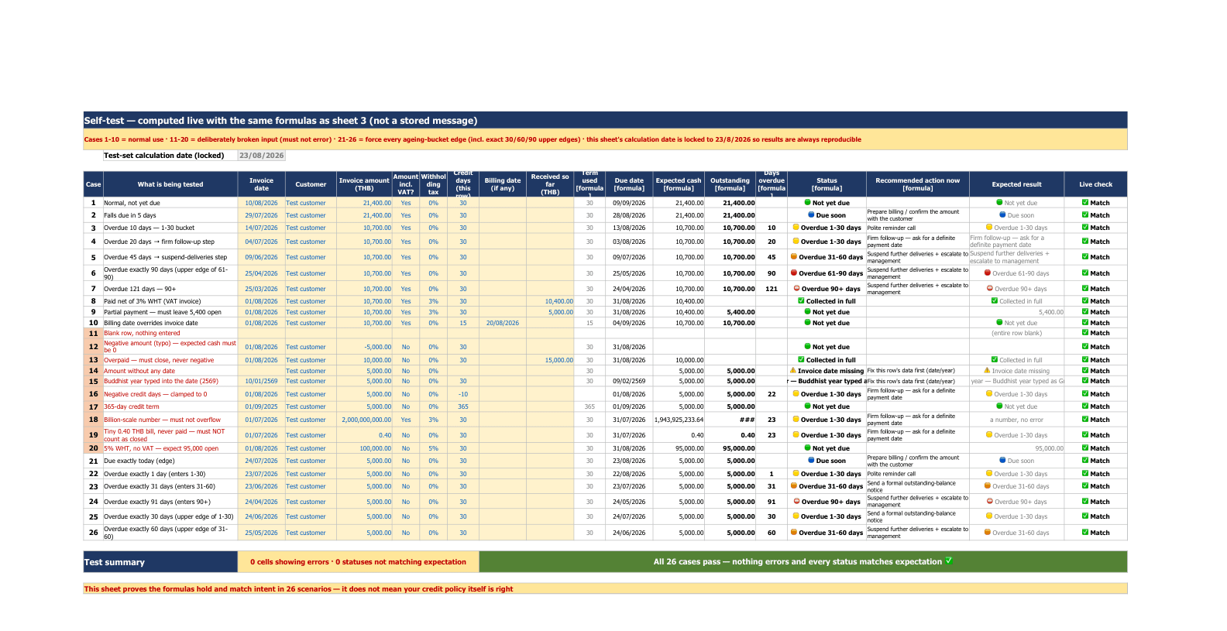
Task: Click yellow icon in case 25 Expected result cell
Action: coord(989,516)
